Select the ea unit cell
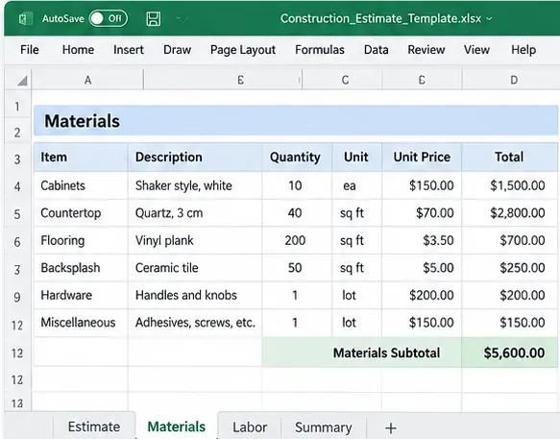This screenshot has height=439, width=560. coord(357,185)
